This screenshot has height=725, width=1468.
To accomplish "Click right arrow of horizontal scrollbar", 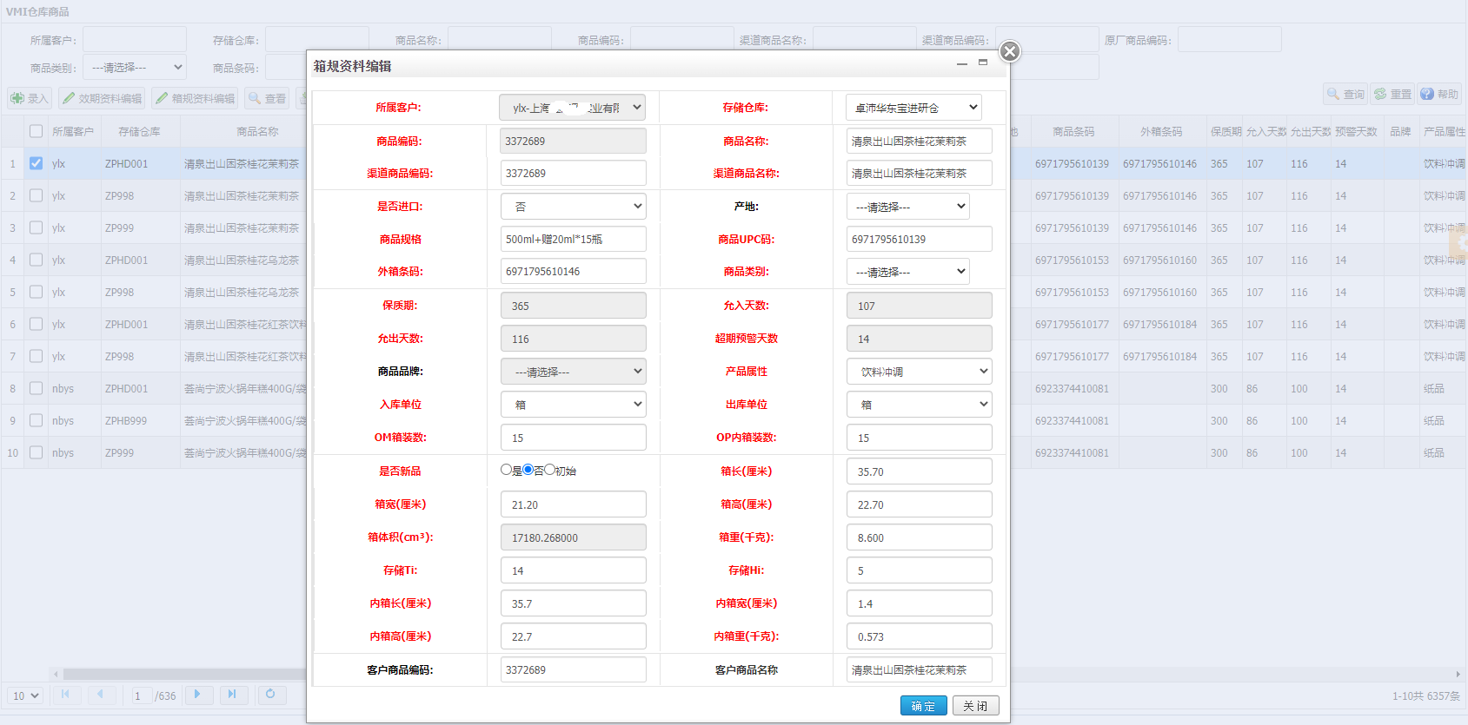I will click(x=1458, y=674).
